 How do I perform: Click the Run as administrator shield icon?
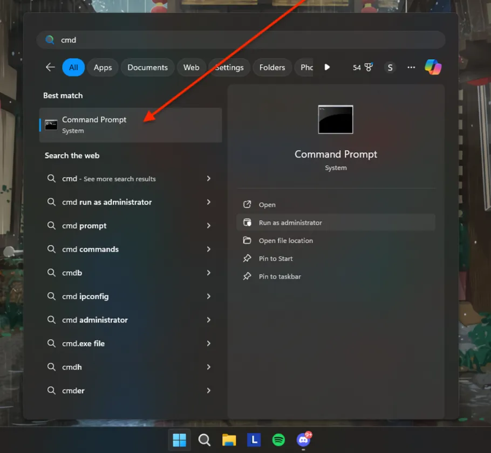coord(247,222)
